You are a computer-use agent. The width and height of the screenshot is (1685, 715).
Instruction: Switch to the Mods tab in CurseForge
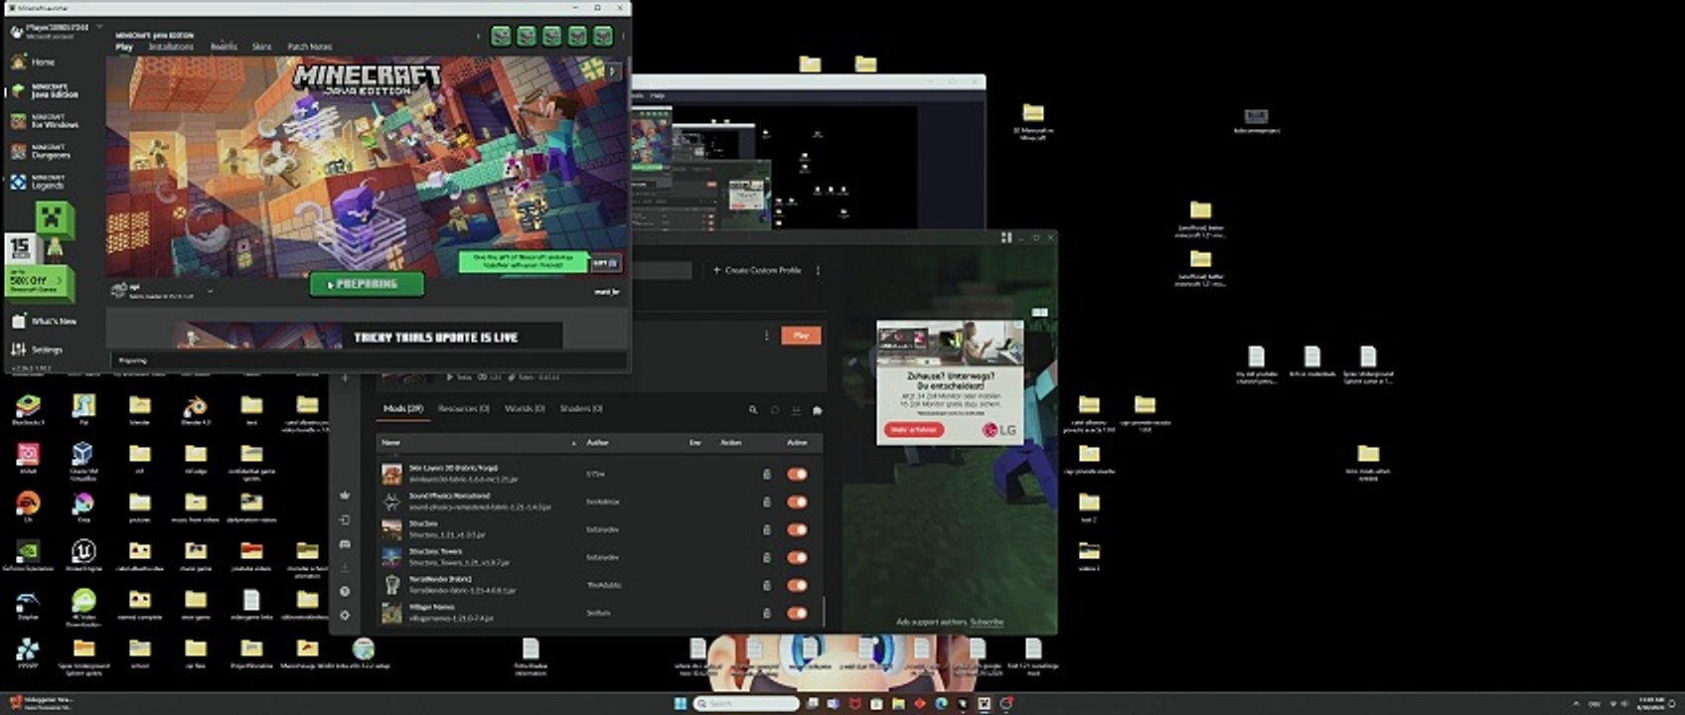point(402,409)
